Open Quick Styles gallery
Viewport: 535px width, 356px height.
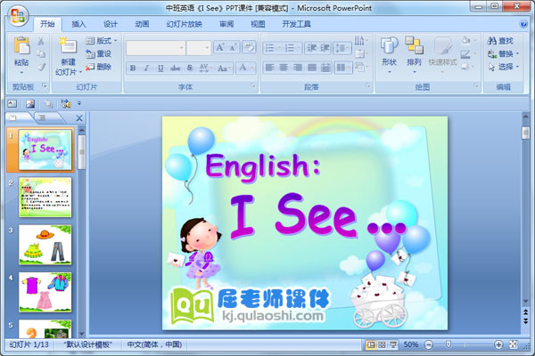[442, 54]
